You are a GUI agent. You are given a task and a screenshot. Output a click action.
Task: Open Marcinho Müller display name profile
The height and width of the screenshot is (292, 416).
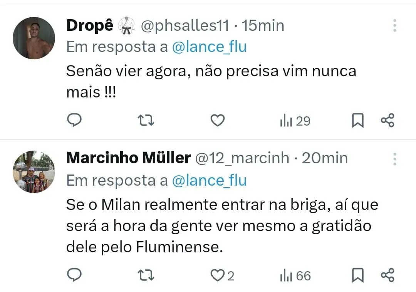[x=128, y=158]
